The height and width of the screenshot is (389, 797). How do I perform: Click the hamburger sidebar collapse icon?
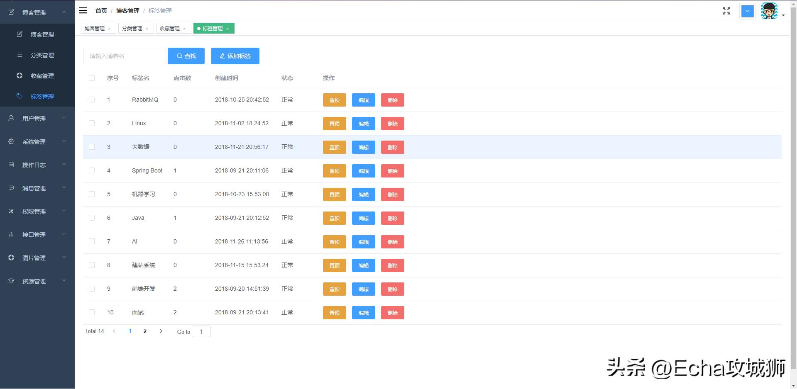[83, 10]
